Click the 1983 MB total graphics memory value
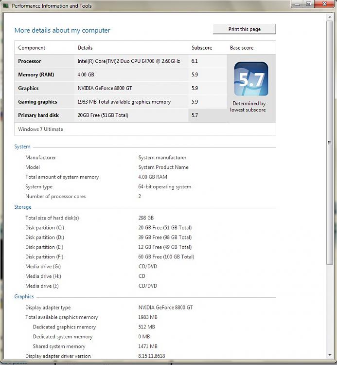 [x=148, y=317]
